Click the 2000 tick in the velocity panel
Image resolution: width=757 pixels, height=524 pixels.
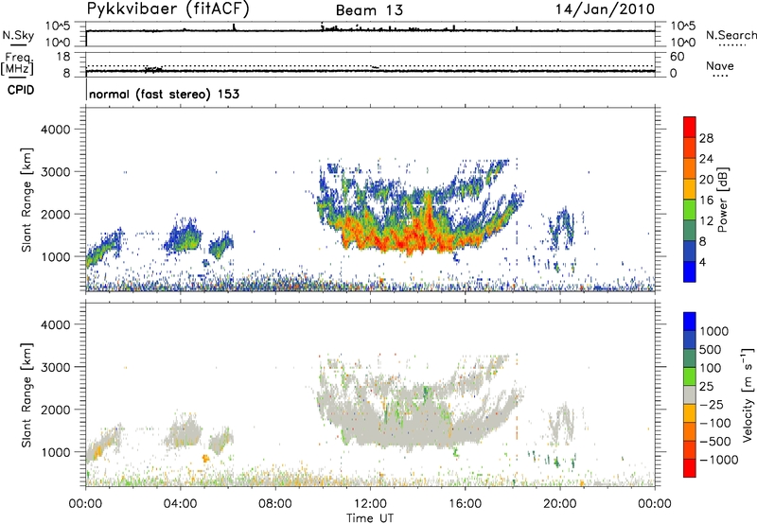tap(55, 410)
